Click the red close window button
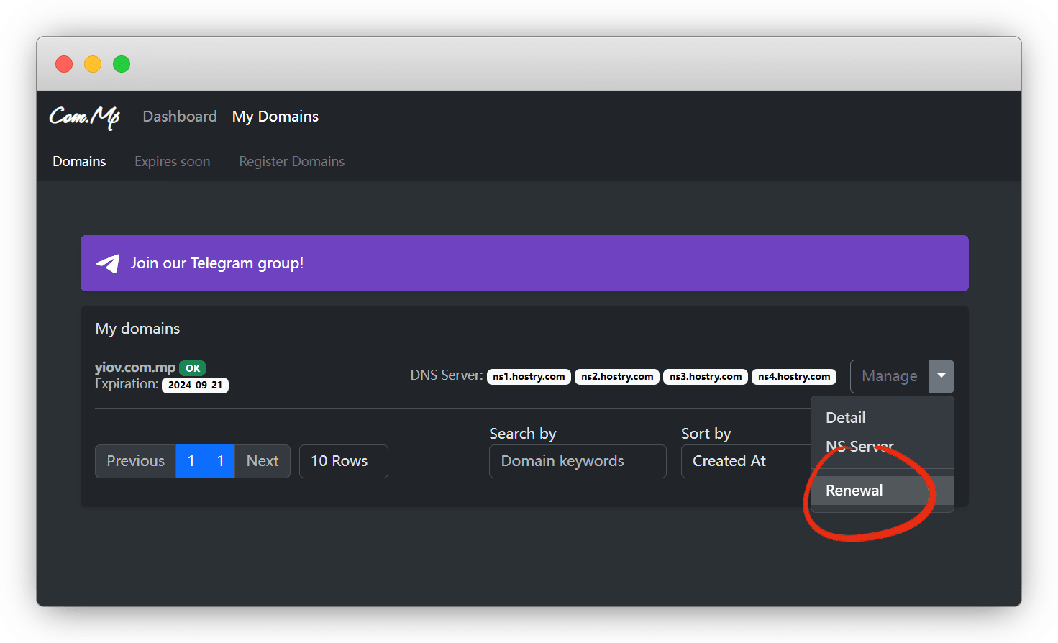Image resolution: width=1058 pixels, height=643 pixels. coord(64,64)
